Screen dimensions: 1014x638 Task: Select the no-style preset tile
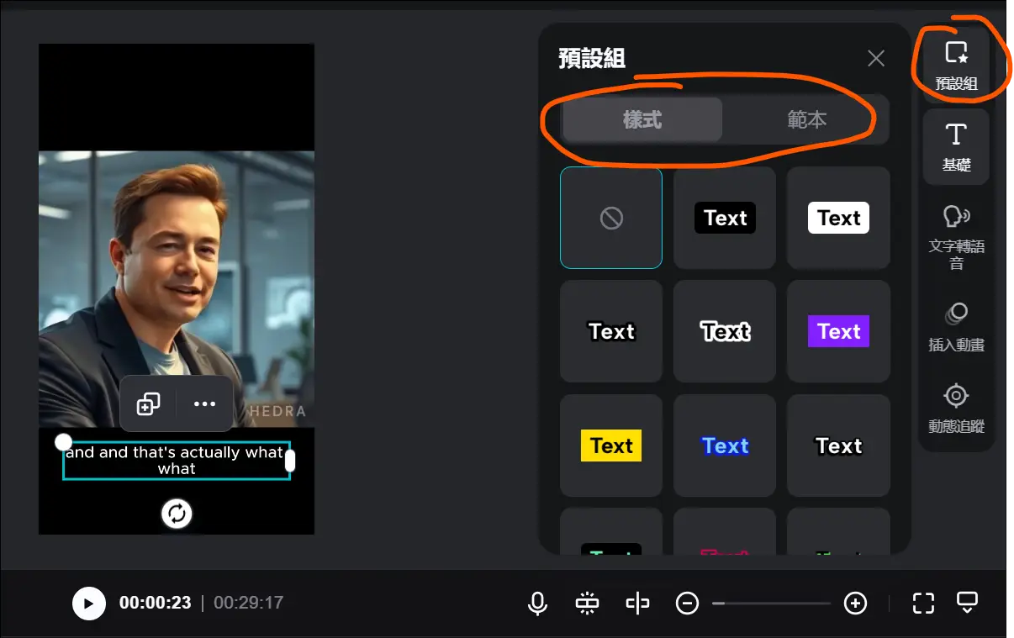point(611,218)
